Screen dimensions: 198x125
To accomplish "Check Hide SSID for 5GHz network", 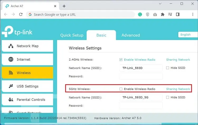I will pyautogui.click(x=167, y=97).
